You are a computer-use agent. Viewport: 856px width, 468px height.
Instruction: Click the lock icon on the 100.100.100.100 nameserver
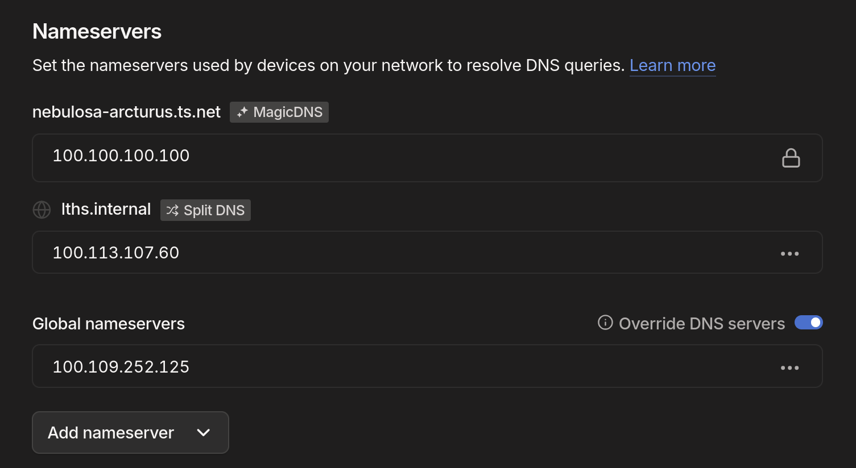[x=791, y=158]
